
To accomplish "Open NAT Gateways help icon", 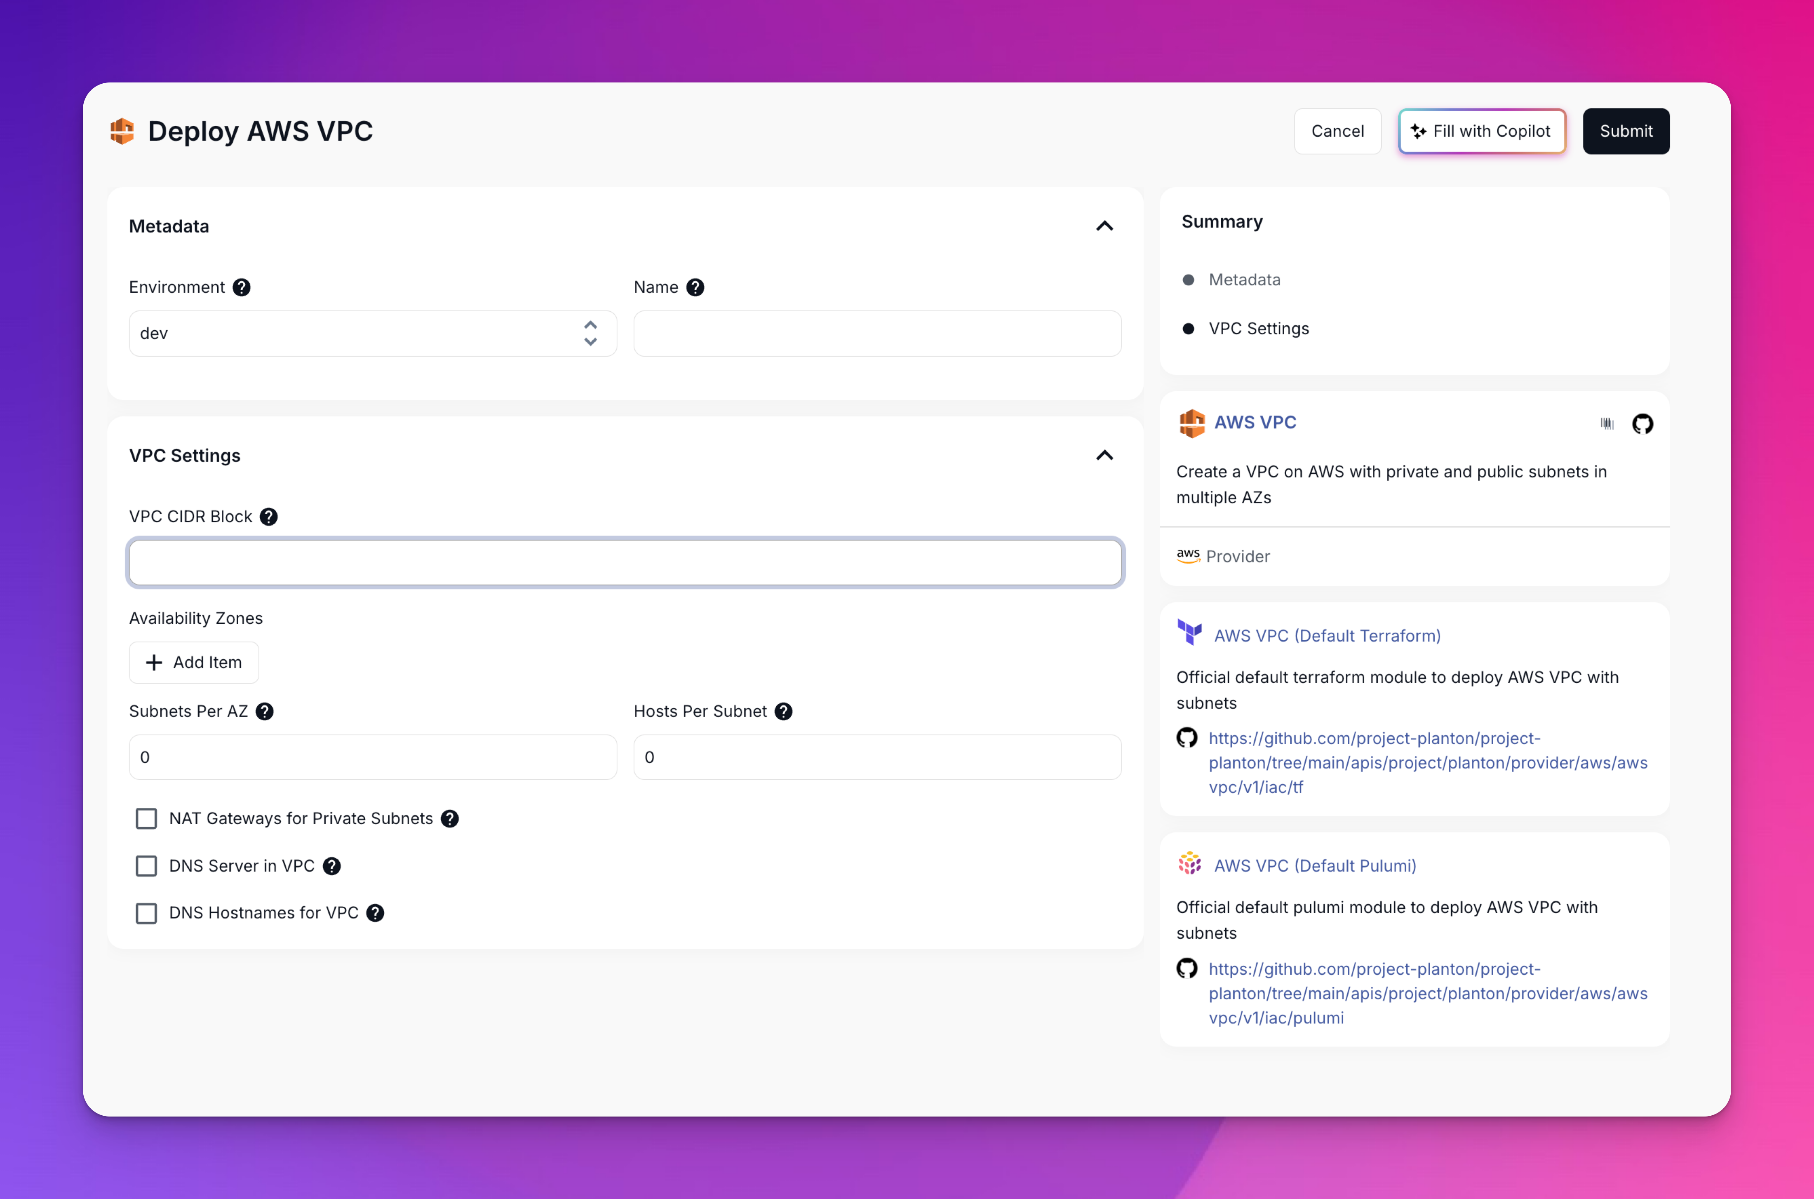I will coord(450,818).
